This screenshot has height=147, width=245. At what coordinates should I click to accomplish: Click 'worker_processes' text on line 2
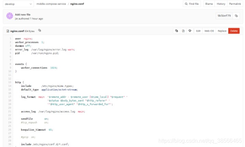click(27, 42)
